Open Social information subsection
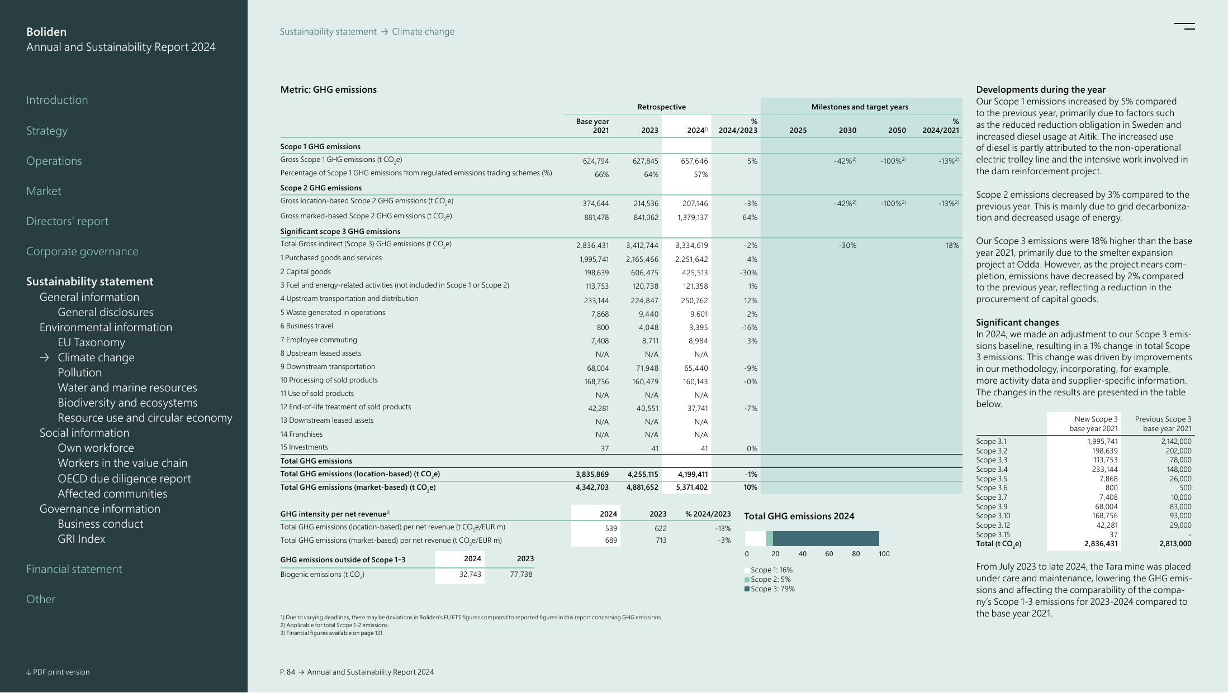Viewport: 1228px width, 693px height. [x=84, y=433]
